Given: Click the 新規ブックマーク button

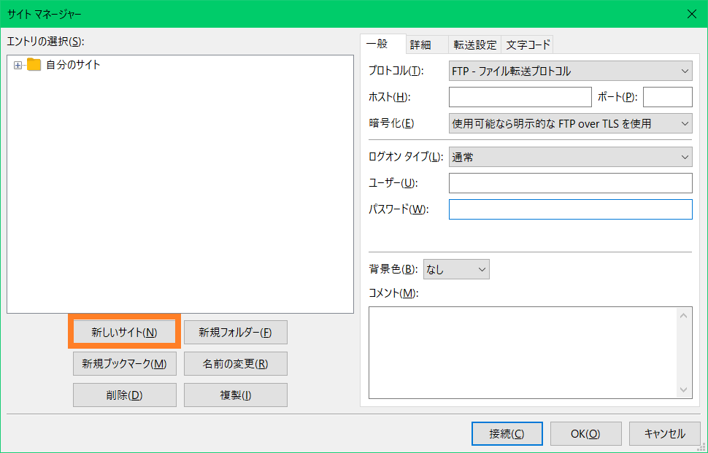Looking at the screenshot, I should (x=124, y=364).
